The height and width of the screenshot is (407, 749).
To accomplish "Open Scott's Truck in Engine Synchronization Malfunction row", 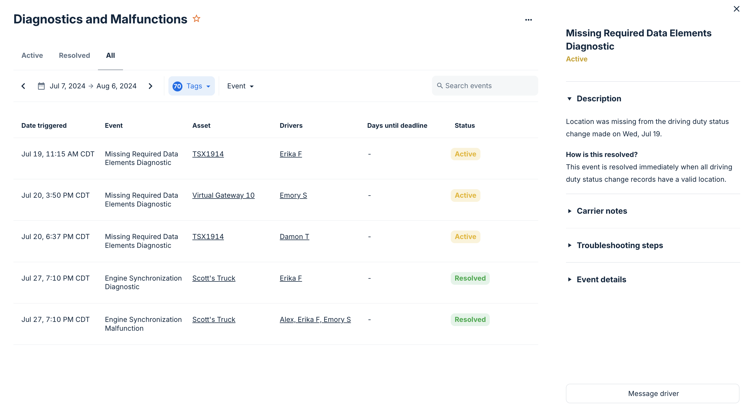I will pyautogui.click(x=214, y=320).
